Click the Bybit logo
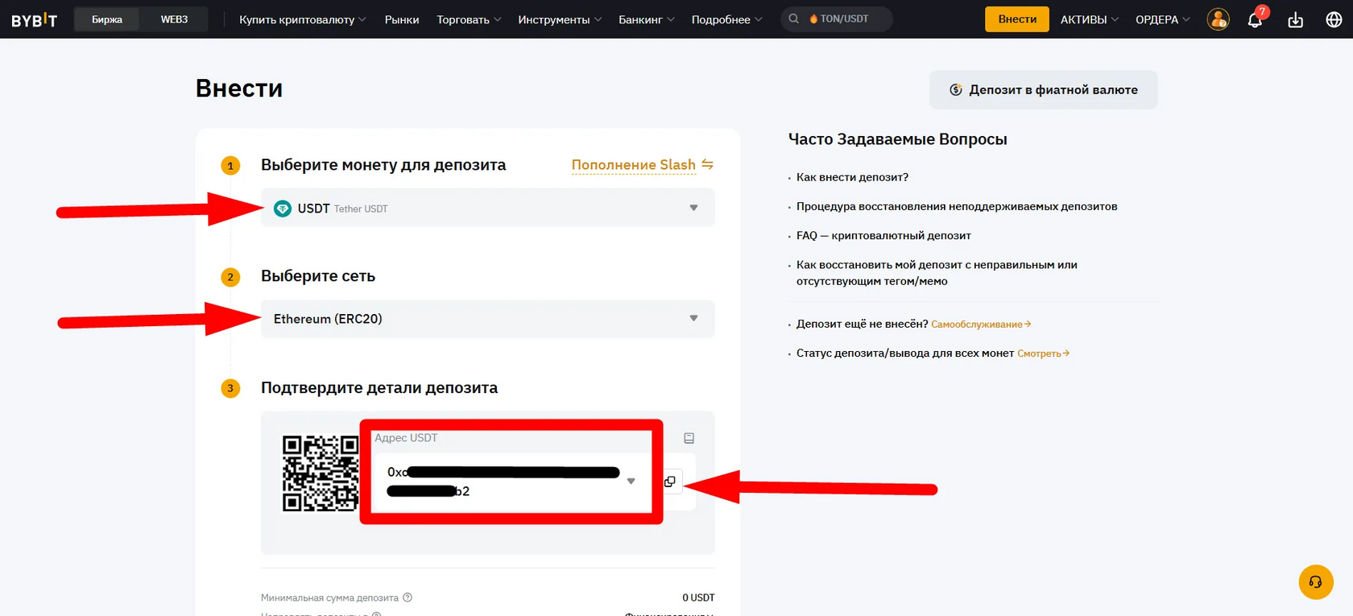The height and width of the screenshot is (616, 1353). click(34, 19)
